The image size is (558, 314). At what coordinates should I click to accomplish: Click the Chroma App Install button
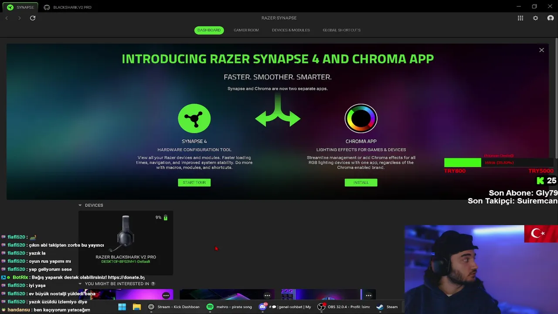pos(361,182)
